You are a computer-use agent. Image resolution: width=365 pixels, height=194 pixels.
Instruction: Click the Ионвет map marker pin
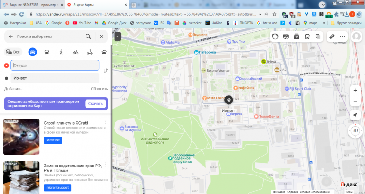(x=229, y=100)
